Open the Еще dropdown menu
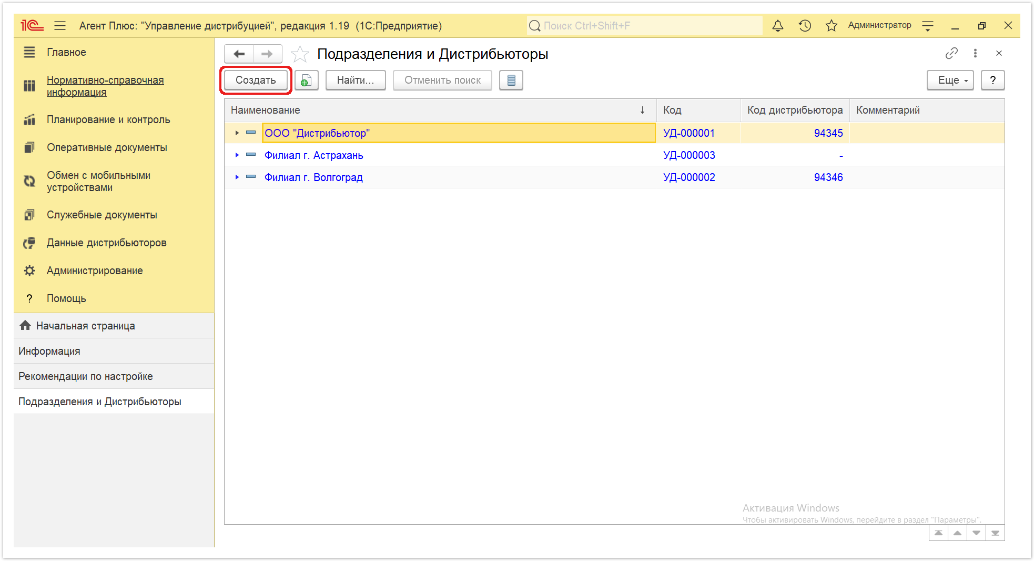 pyautogui.click(x=950, y=80)
